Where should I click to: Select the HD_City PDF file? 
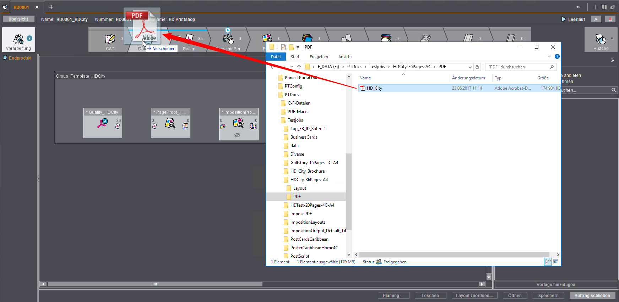pyautogui.click(x=459, y=88)
